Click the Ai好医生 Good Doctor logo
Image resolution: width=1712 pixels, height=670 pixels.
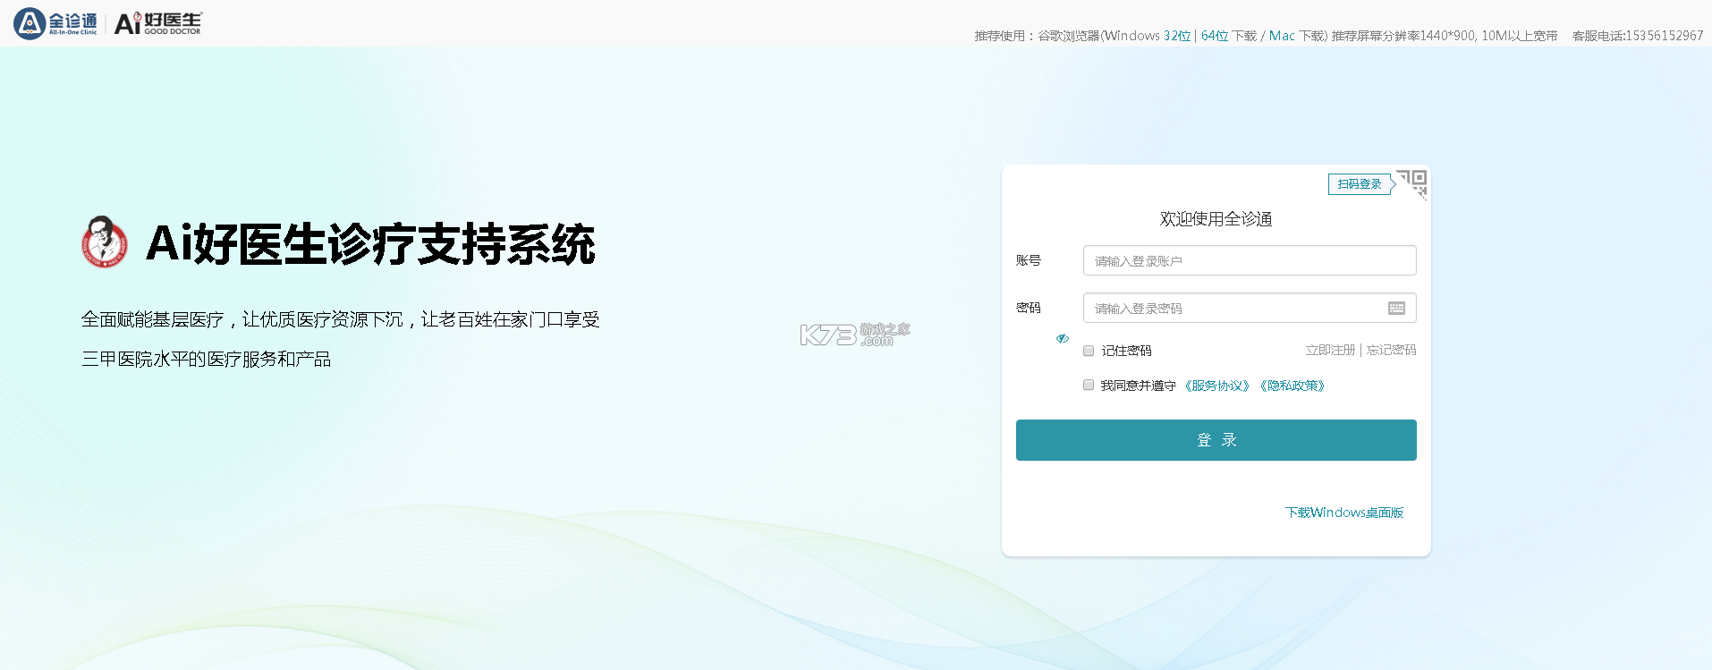(x=158, y=23)
